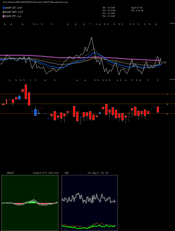Click the magenta DOW PT legend swatch
175x231 pixels.
point(3,16)
